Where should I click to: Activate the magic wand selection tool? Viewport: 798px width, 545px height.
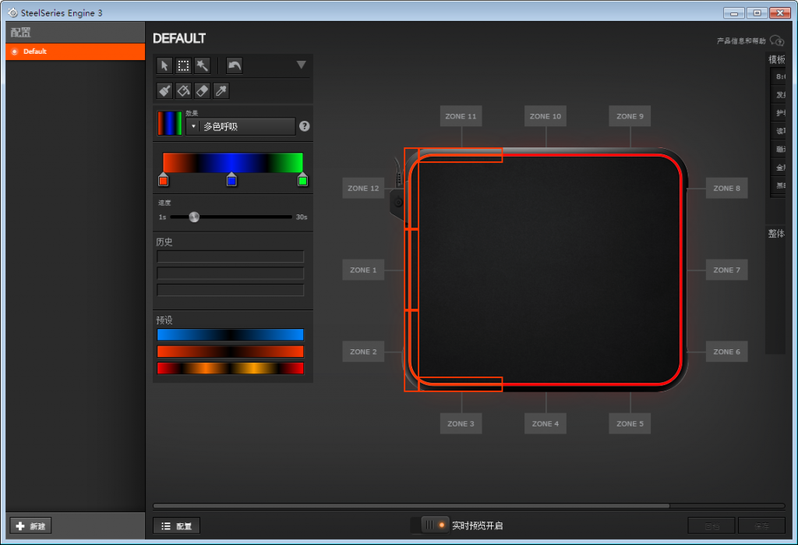pyautogui.click(x=202, y=65)
